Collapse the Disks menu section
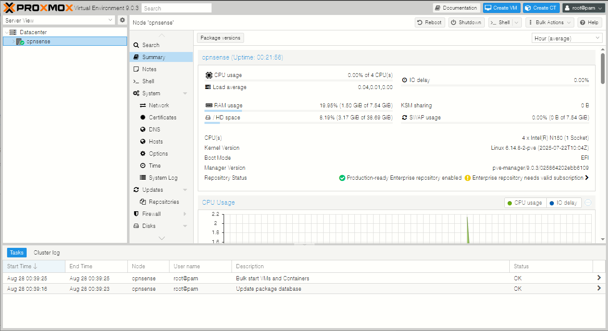 point(185,226)
